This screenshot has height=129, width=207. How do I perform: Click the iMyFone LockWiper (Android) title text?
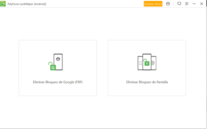click(27, 4)
